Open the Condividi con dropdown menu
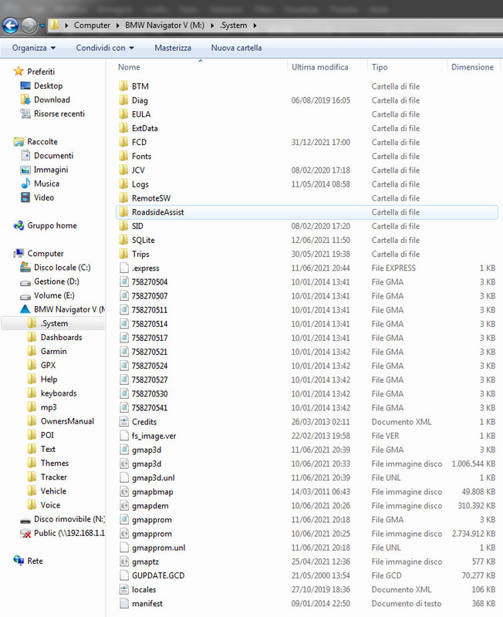Screen dimensions: 503x617 [x=105, y=48]
